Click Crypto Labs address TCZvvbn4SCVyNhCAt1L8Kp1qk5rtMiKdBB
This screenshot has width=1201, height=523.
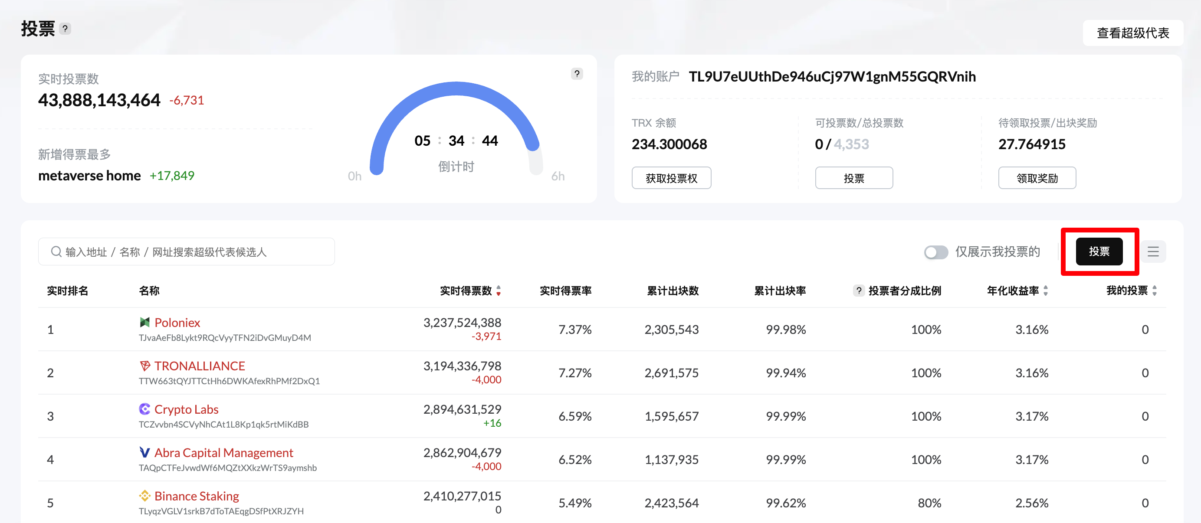point(224,425)
